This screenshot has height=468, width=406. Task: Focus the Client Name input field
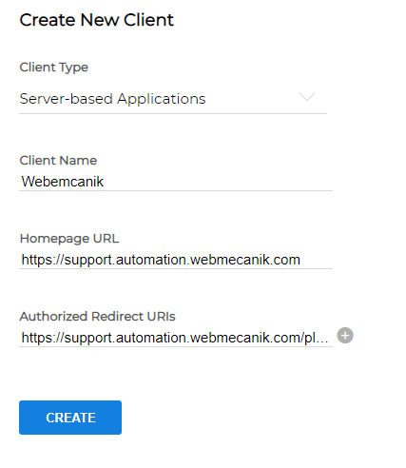176,182
